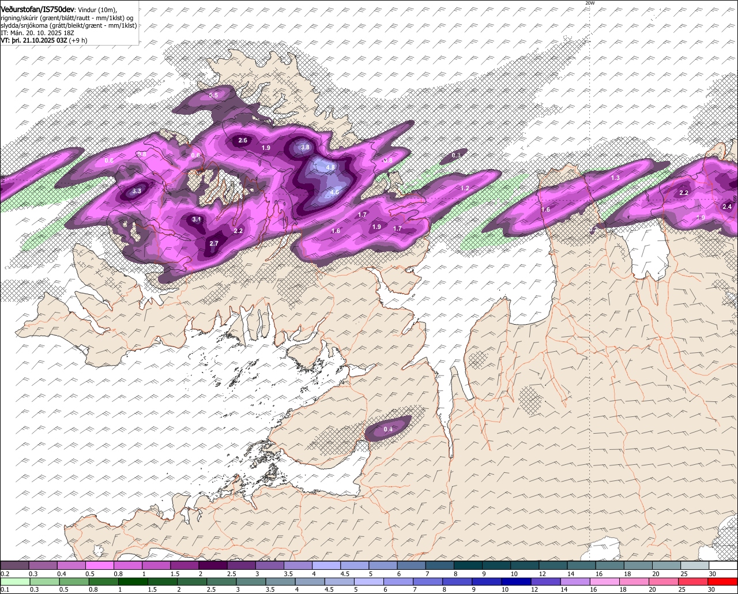This screenshot has height=594, width=738.
Task: Click the '20W' longitude label
Action: [x=590, y=3]
